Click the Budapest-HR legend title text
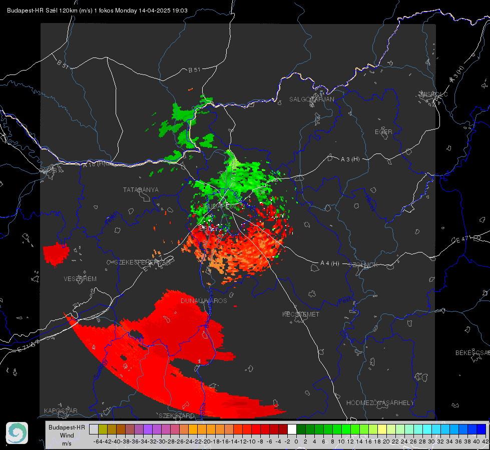The height and width of the screenshot is (450, 490). click(x=67, y=427)
